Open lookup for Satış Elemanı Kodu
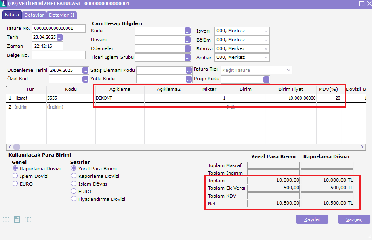The width and height of the screenshot is (372, 240). [x=189, y=70]
